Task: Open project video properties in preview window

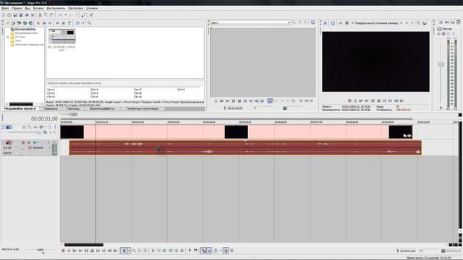Action: (326, 23)
